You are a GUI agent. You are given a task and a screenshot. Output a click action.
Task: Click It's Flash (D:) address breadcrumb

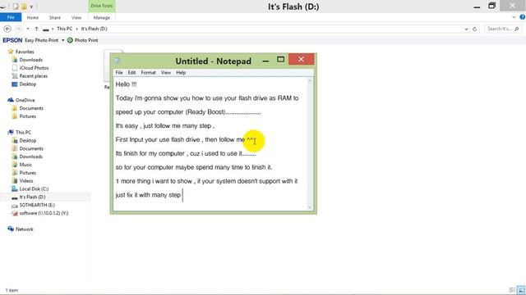(94, 29)
